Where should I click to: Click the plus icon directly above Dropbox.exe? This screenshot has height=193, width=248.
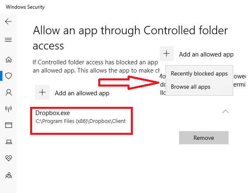point(43,93)
